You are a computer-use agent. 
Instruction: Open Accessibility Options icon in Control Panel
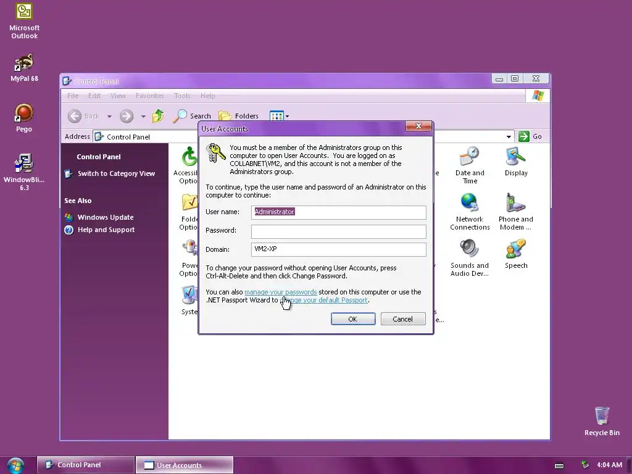186,165
